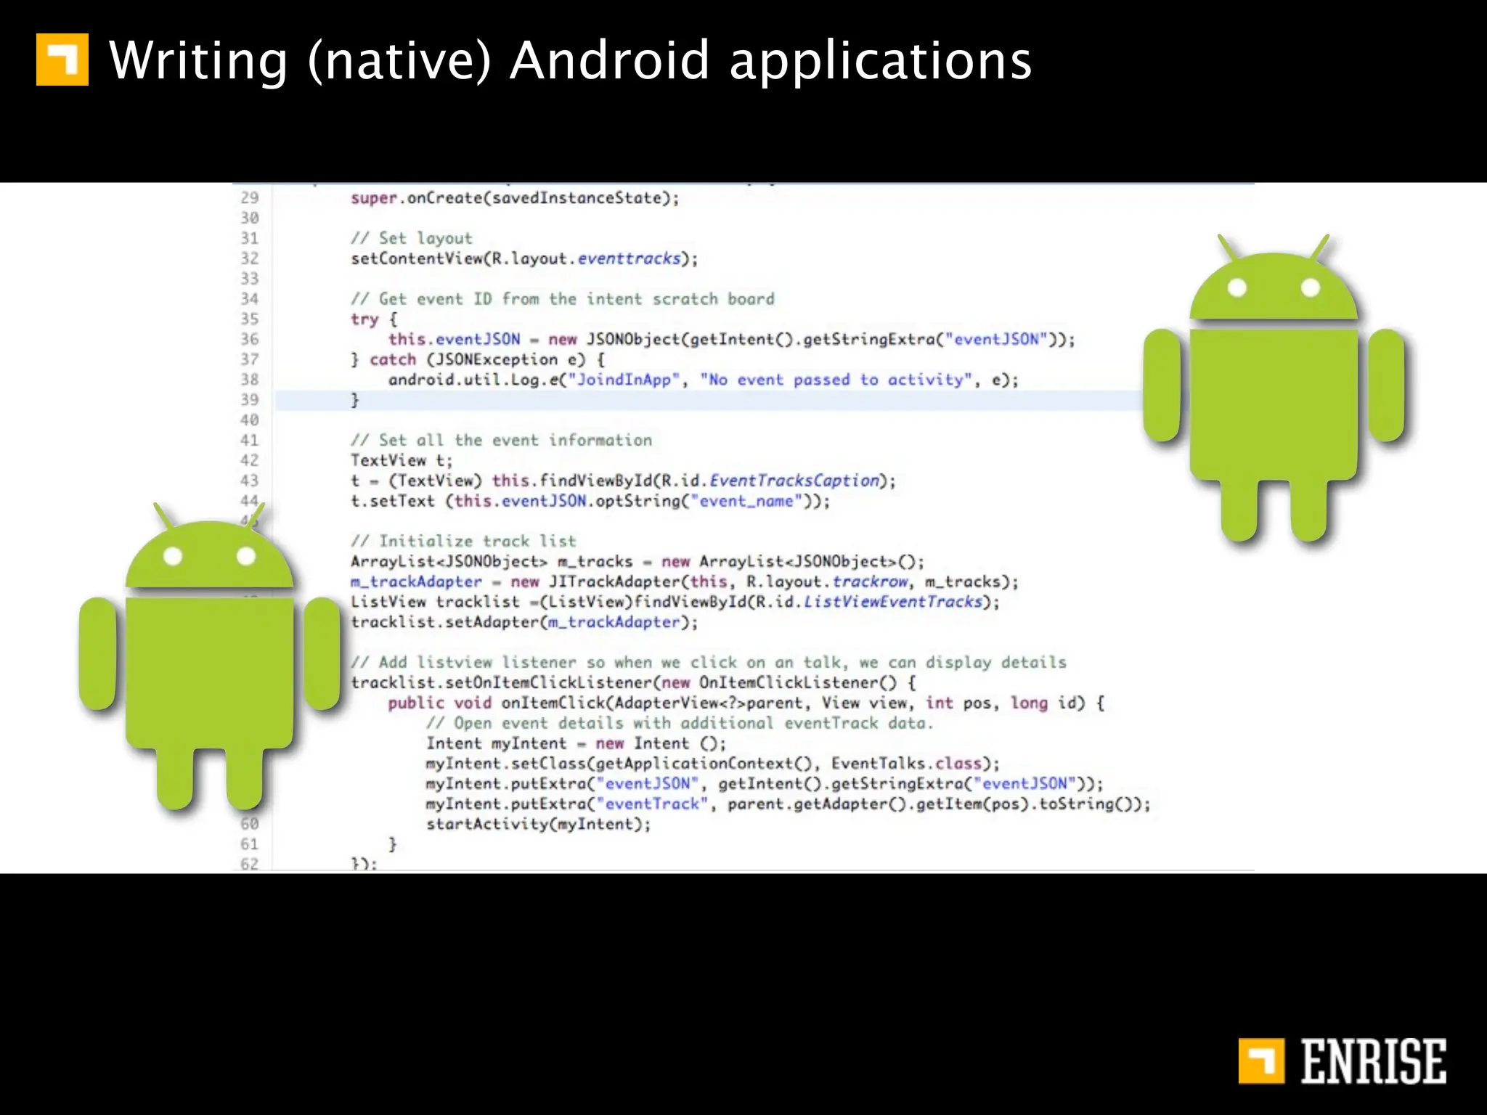Image resolution: width=1487 pixels, height=1115 pixels.
Task: Click the "ArrayList<JSONObject> m_tracks" declaration
Action: [x=637, y=561]
